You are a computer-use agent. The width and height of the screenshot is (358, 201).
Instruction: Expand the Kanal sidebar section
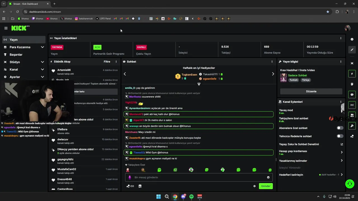tap(42, 70)
